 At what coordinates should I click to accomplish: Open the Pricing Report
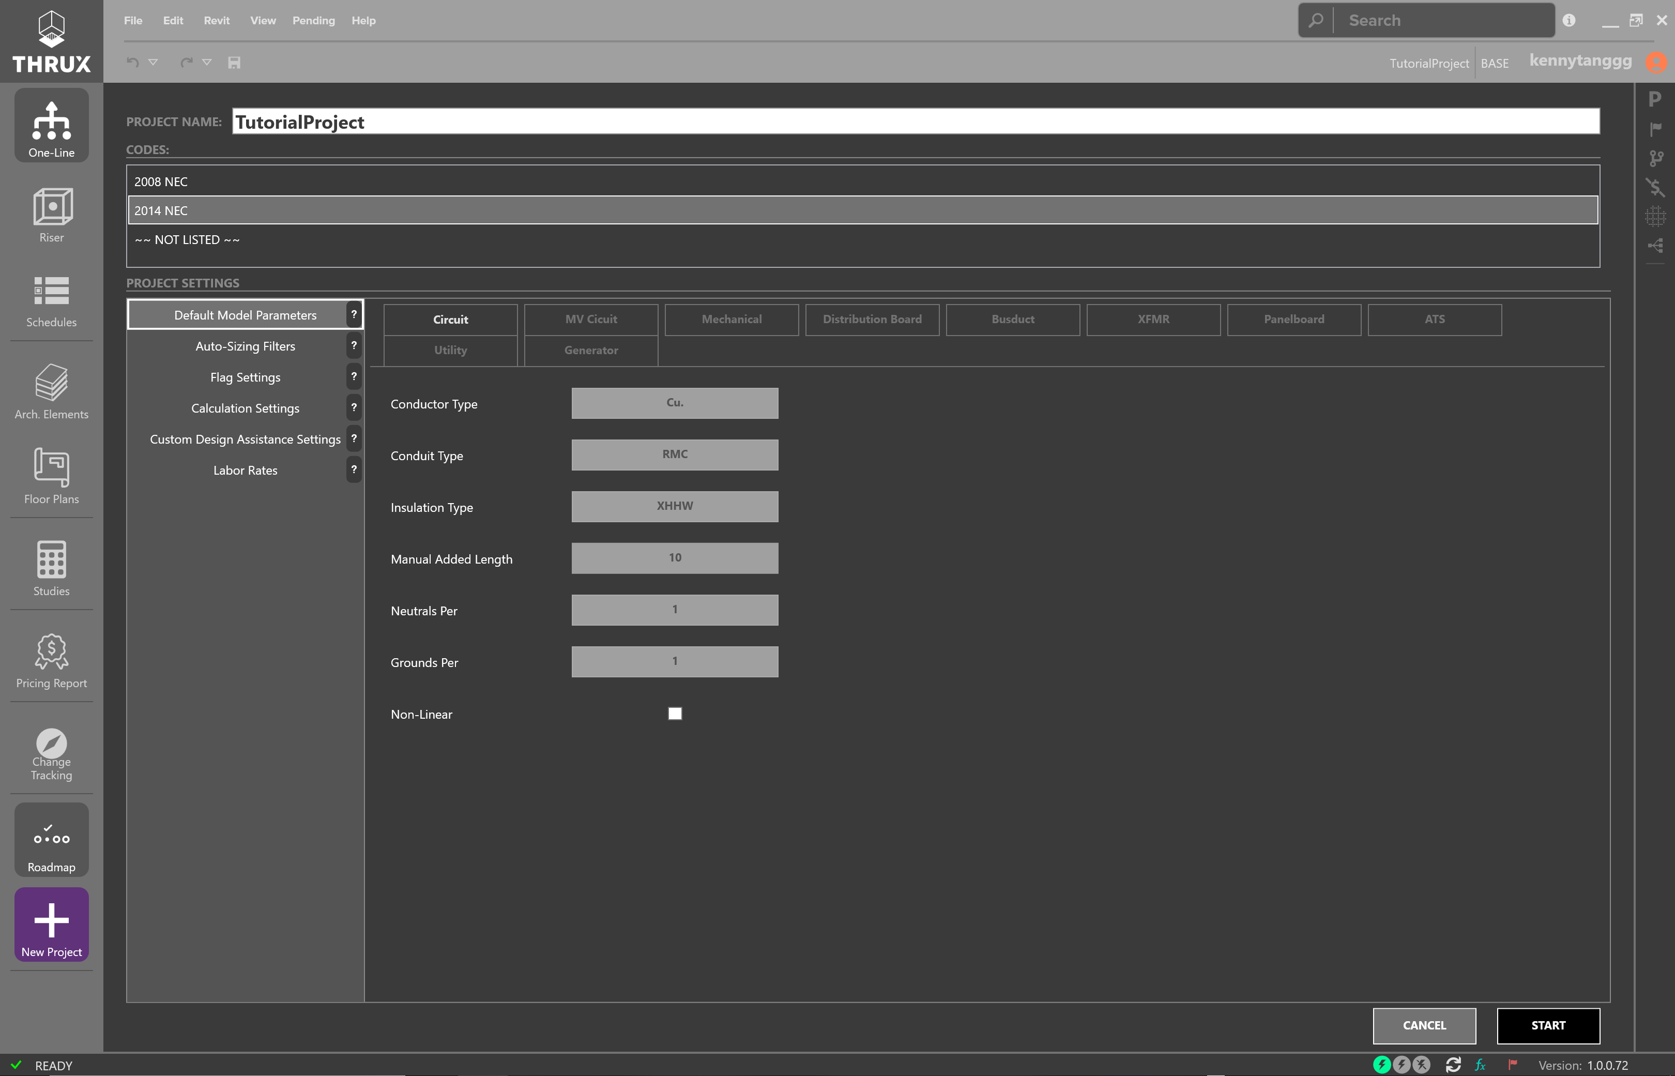[52, 661]
